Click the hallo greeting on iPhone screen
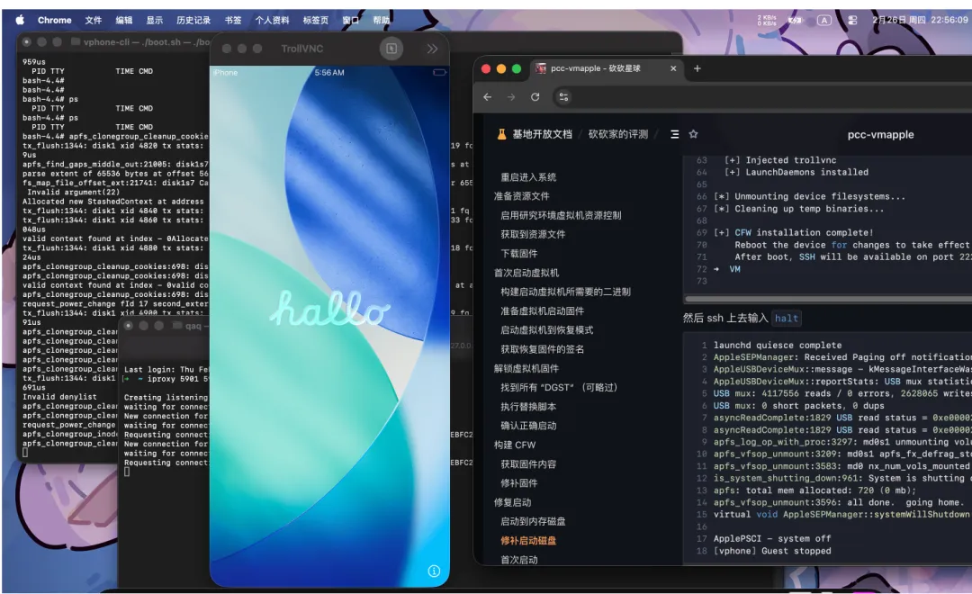This screenshot has height=594, width=972. coord(329,308)
